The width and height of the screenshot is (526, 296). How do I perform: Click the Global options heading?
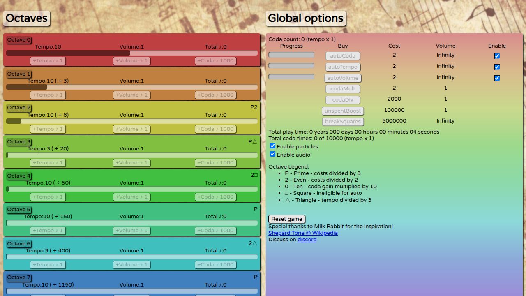306,18
